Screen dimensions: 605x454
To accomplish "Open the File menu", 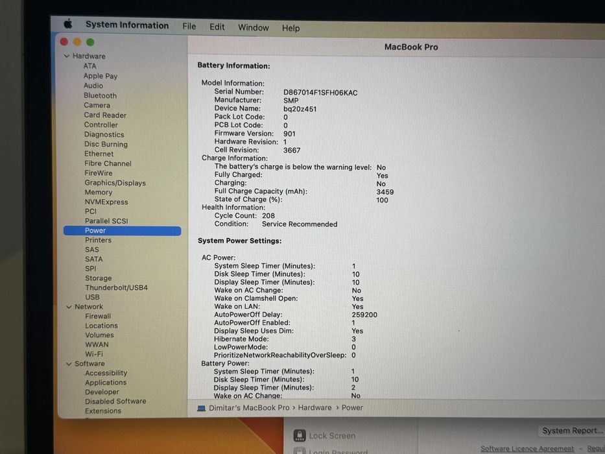I will [x=189, y=26].
